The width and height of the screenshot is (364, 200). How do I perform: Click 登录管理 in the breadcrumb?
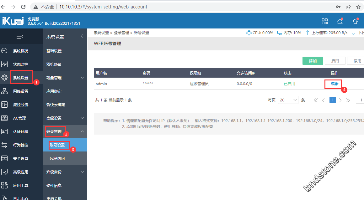121,33
